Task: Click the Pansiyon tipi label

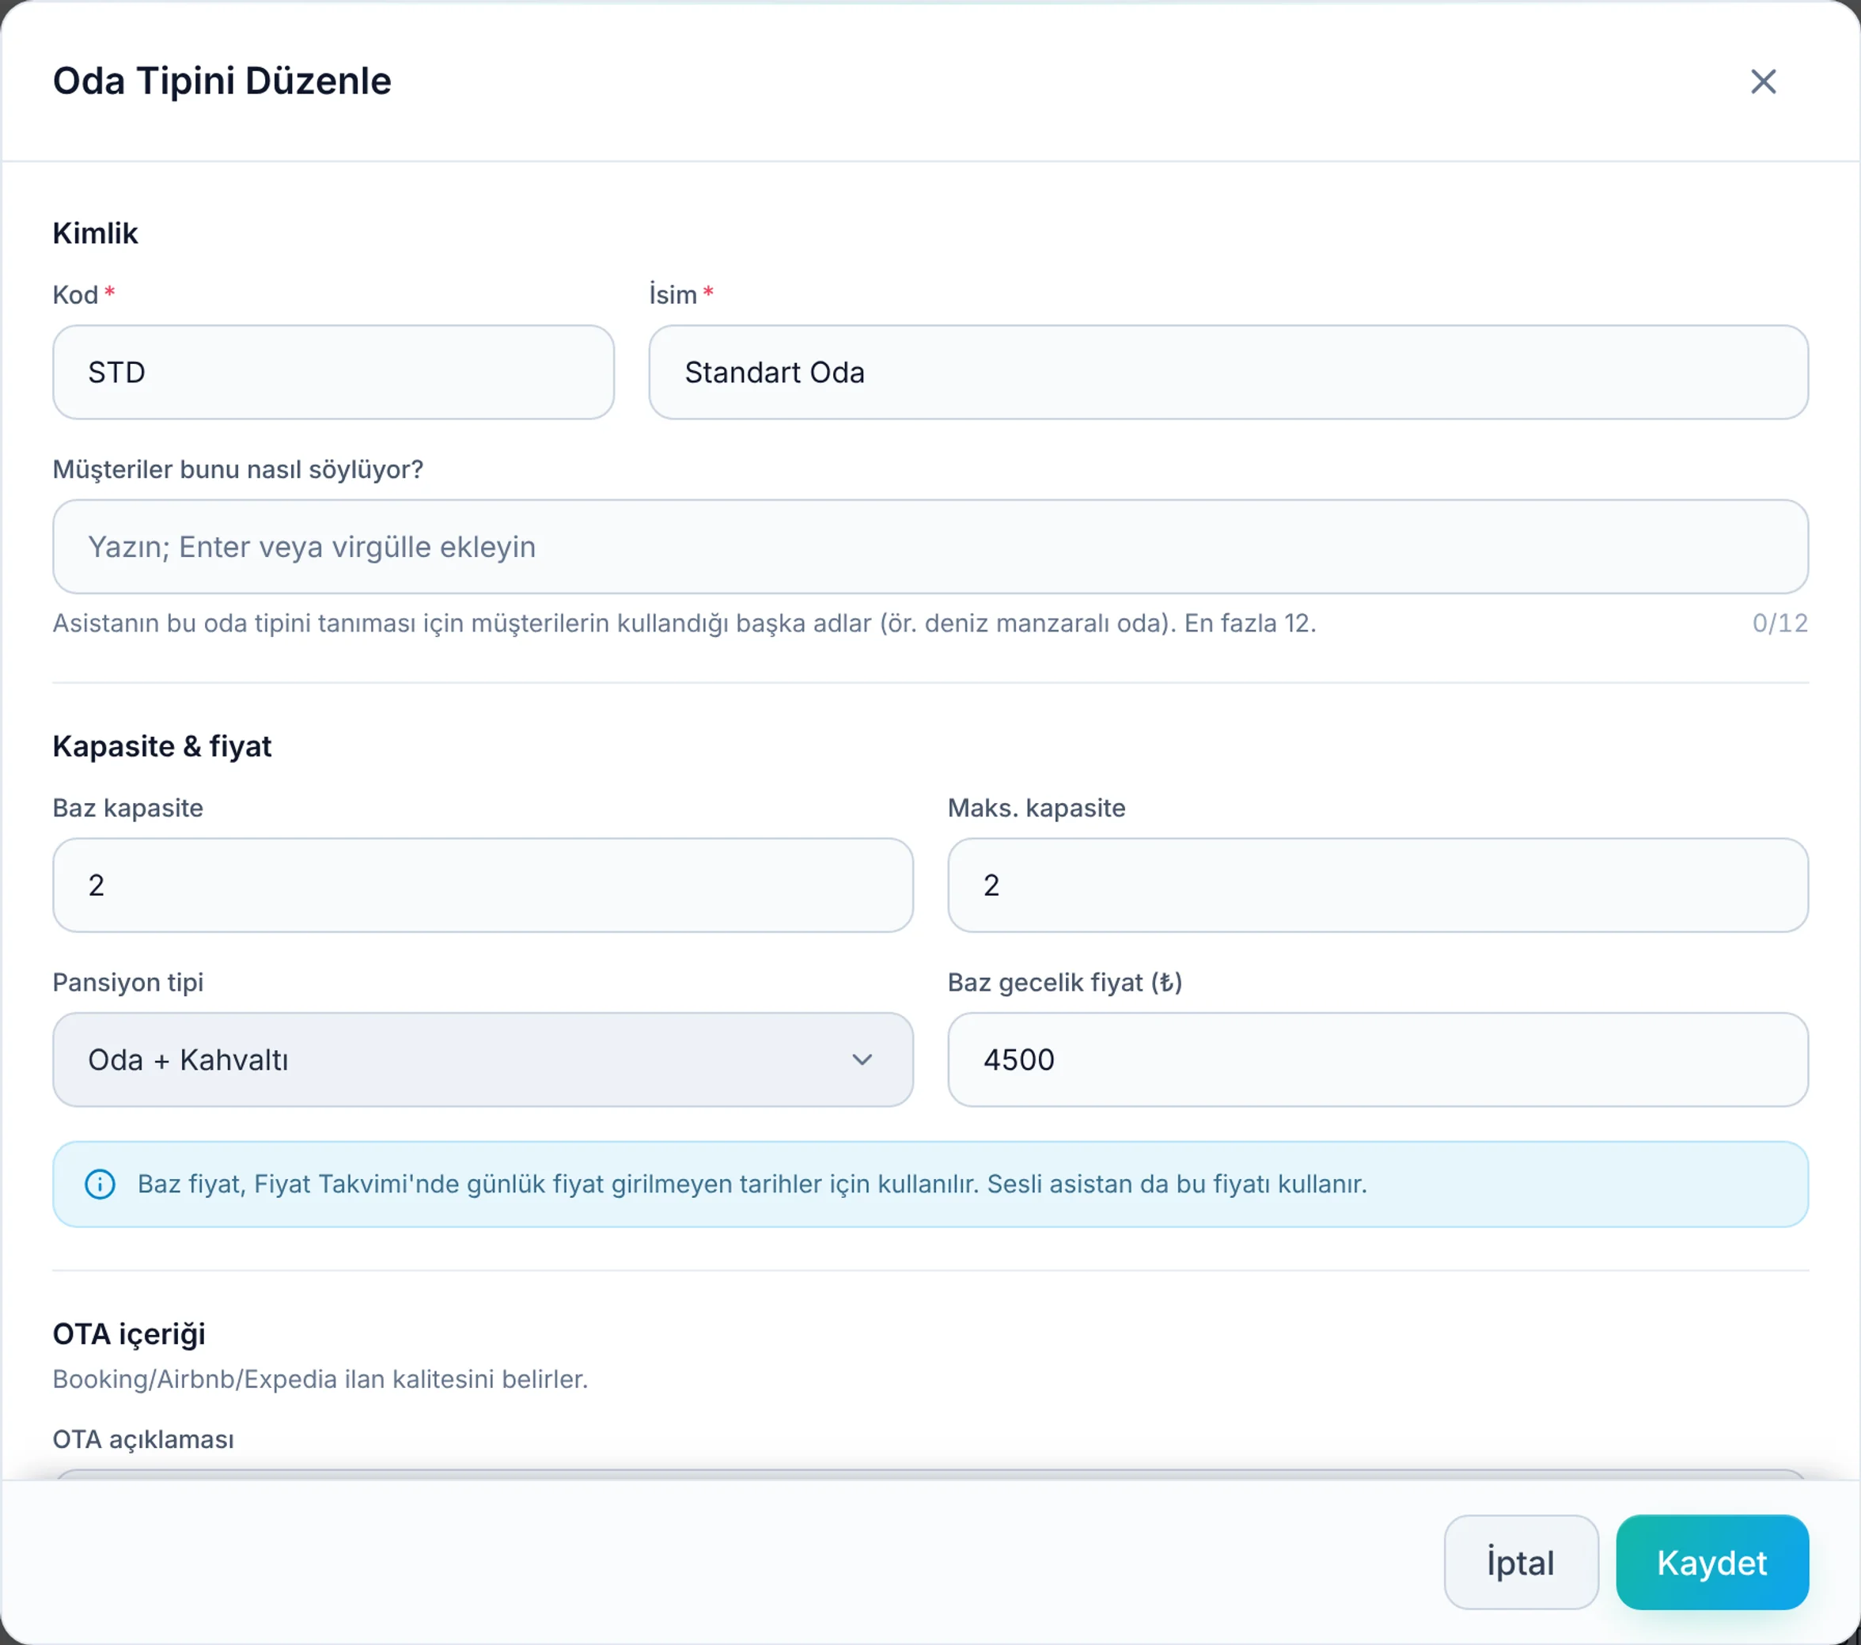Action: pos(127,982)
